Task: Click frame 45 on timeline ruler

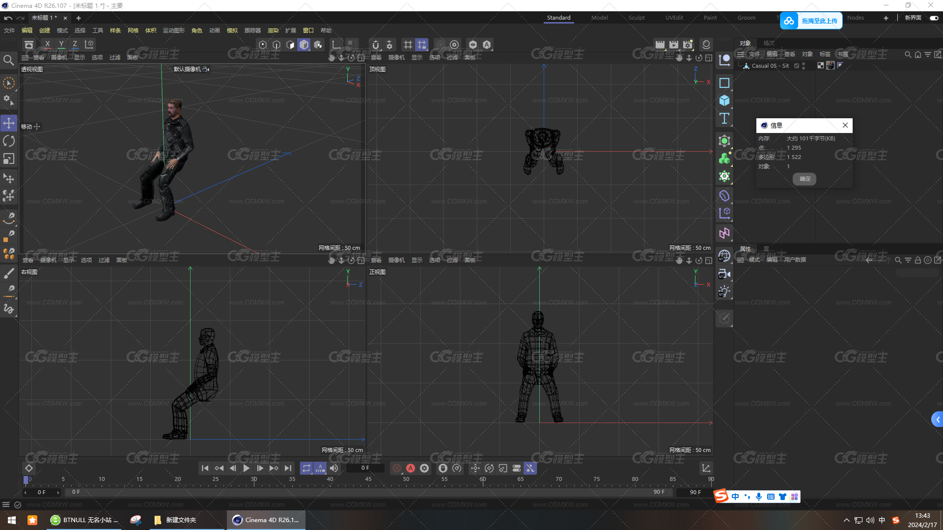Action: [368, 479]
